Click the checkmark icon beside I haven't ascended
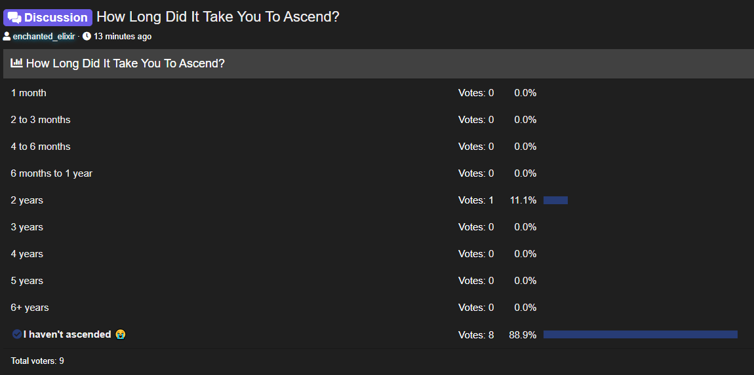 pos(17,334)
